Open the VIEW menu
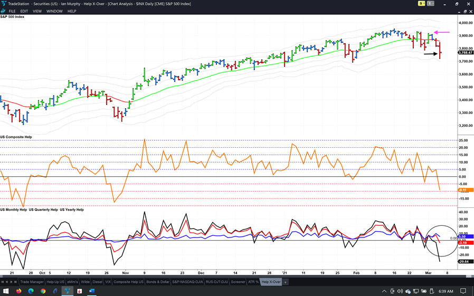Image resolution: width=474 pixels, height=296 pixels. click(37, 11)
